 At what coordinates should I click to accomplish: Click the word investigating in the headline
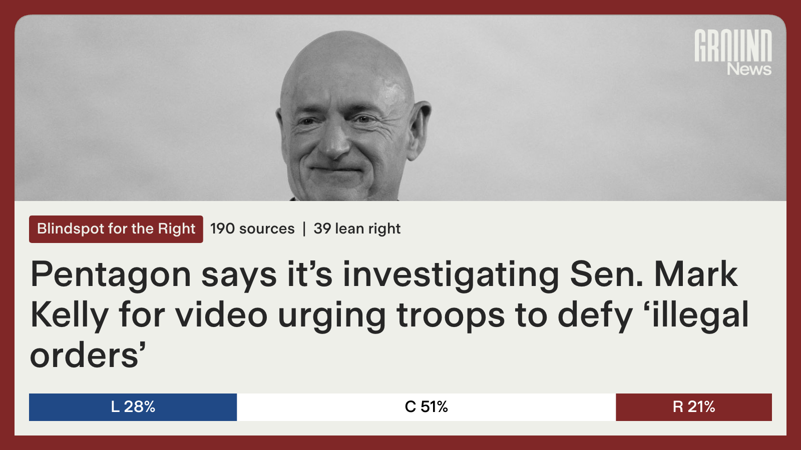(451, 275)
